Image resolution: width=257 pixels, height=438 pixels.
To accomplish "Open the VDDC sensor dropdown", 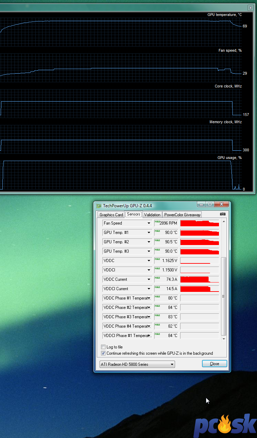I will coord(127,261).
